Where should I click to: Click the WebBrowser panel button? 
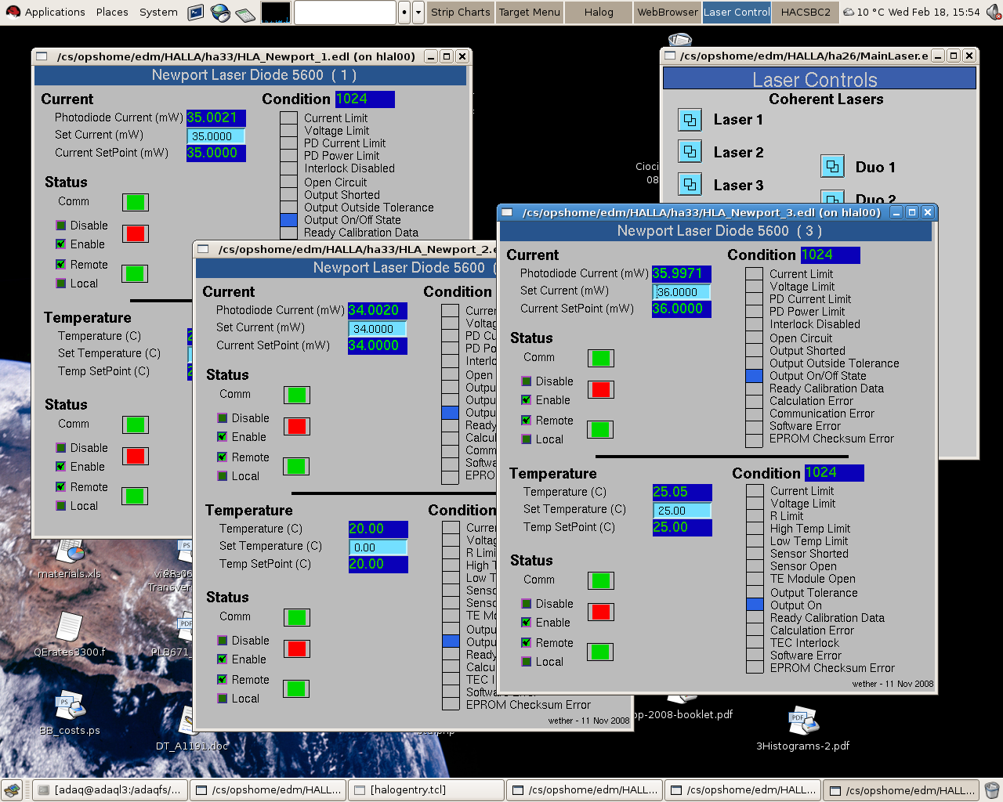pos(668,12)
